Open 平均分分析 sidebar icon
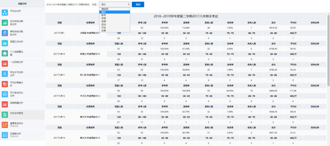Screen dimensions: 330x146 (x=5, y=13)
